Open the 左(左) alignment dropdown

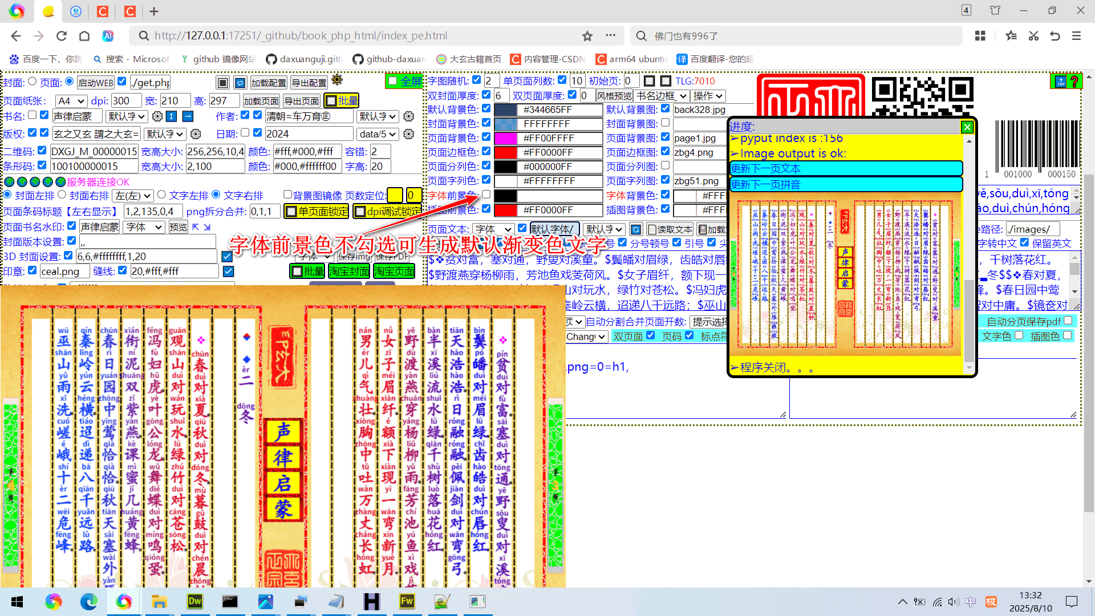(x=133, y=196)
